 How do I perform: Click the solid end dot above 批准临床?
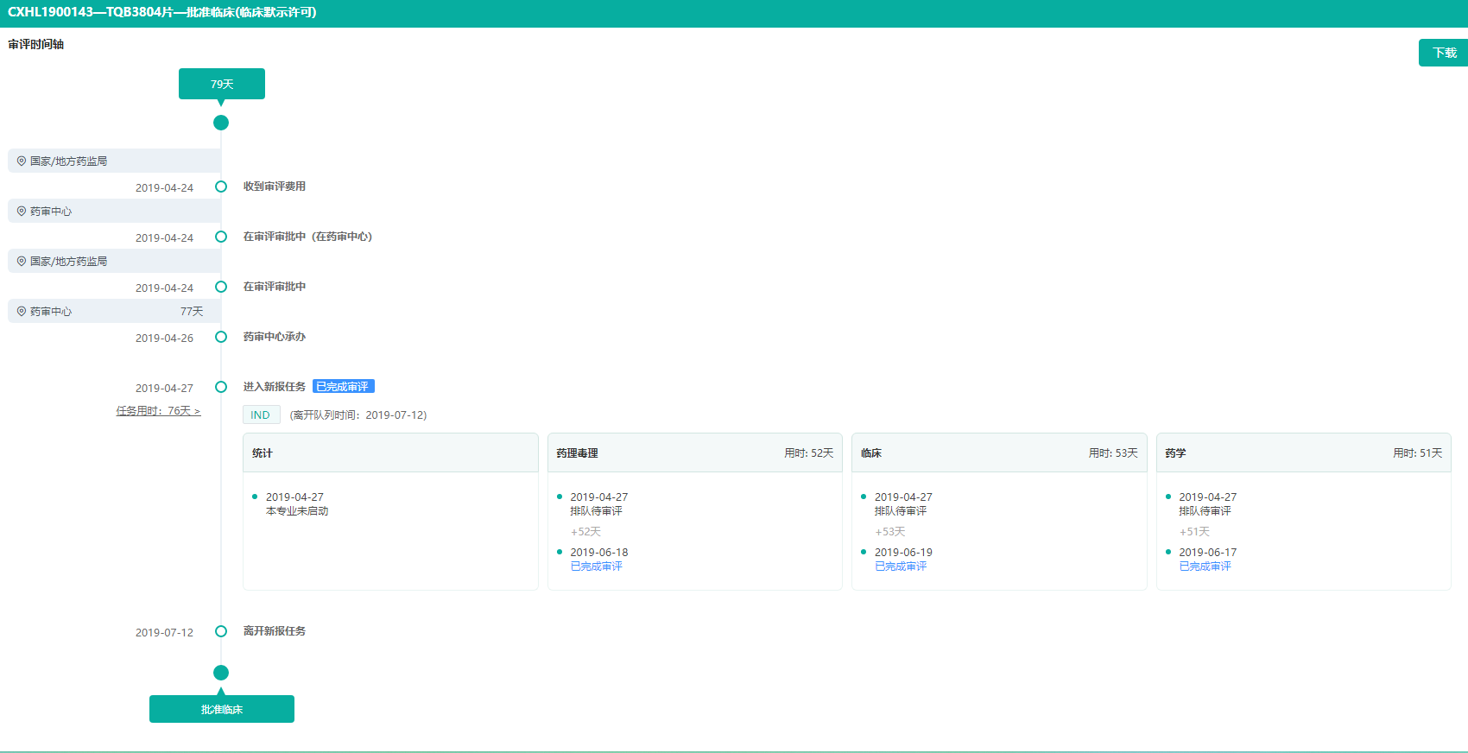pyautogui.click(x=221, y=673)
